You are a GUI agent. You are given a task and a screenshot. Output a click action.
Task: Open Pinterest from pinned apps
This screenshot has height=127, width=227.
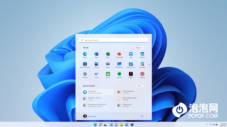click(142, 74)
